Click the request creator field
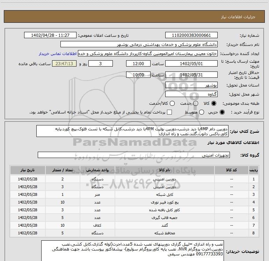This screenshot has width=269, height=261. tap(148, 54)
